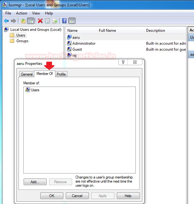Sort by the Description column header
The image size is (194, 204).
coord(165,31)
